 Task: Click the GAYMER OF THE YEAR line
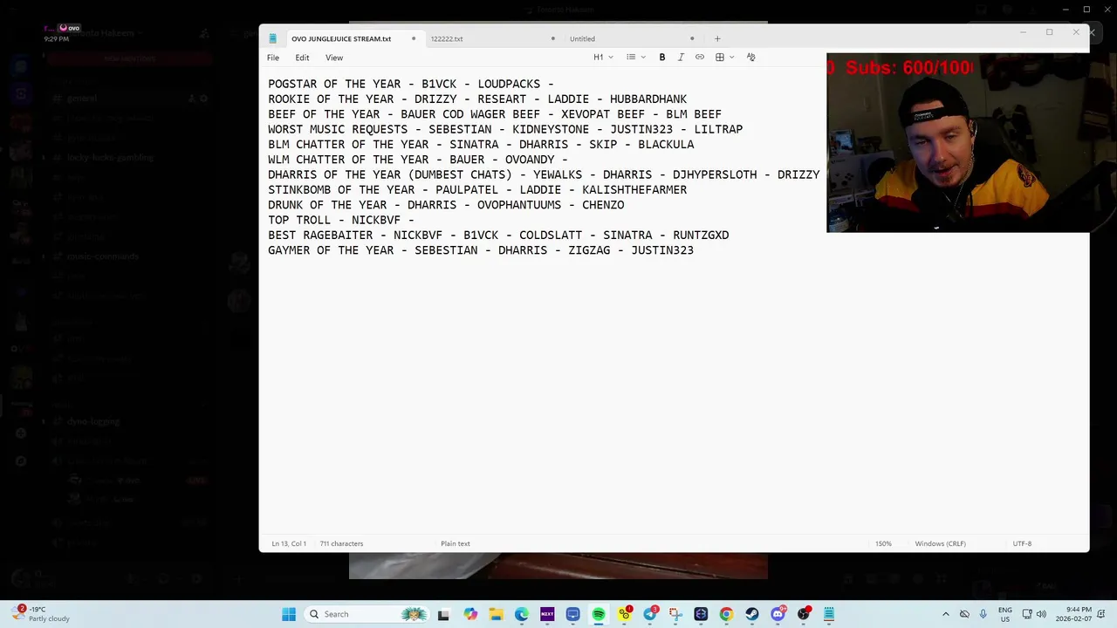click(481, 250)
